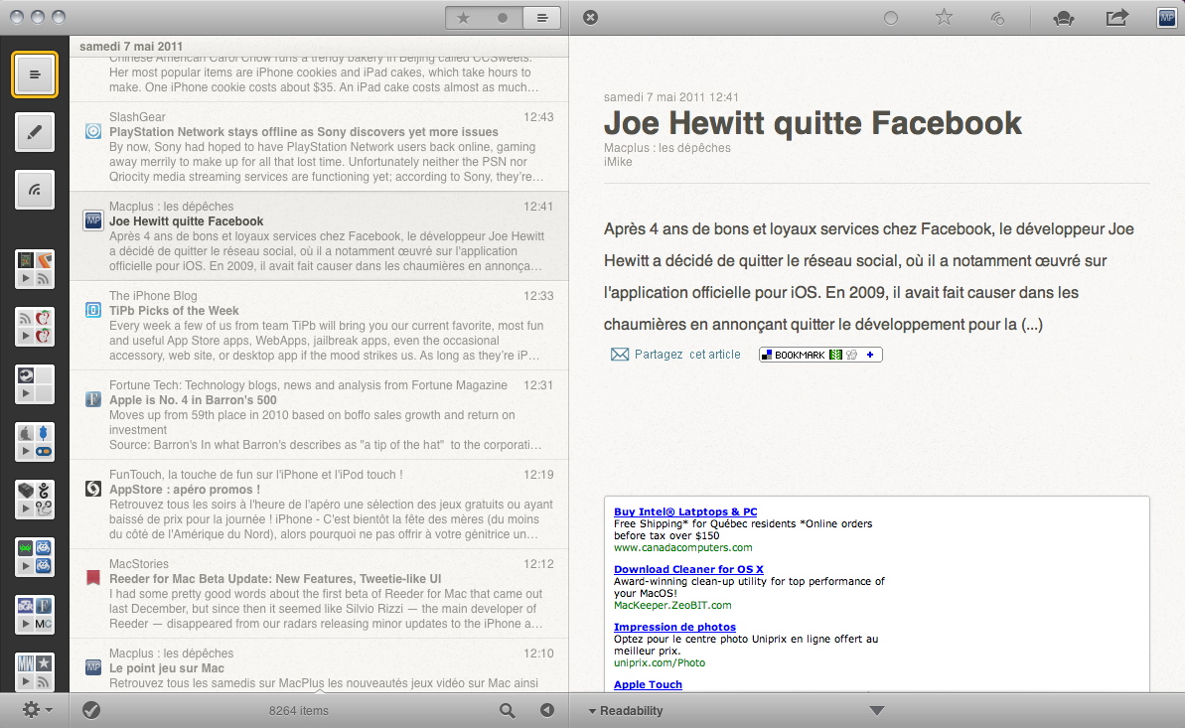Expand the folder with MW and star icons
The width and height of the screenshot is (1185, 728).
(26, 681)
